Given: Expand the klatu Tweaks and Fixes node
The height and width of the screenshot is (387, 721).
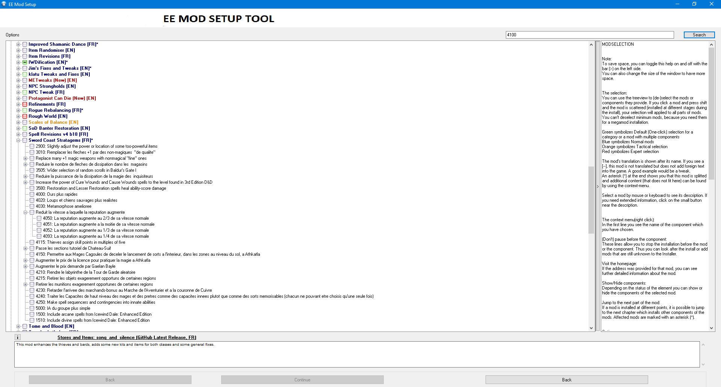Looking at the screenshot, I should pos(18,74).
